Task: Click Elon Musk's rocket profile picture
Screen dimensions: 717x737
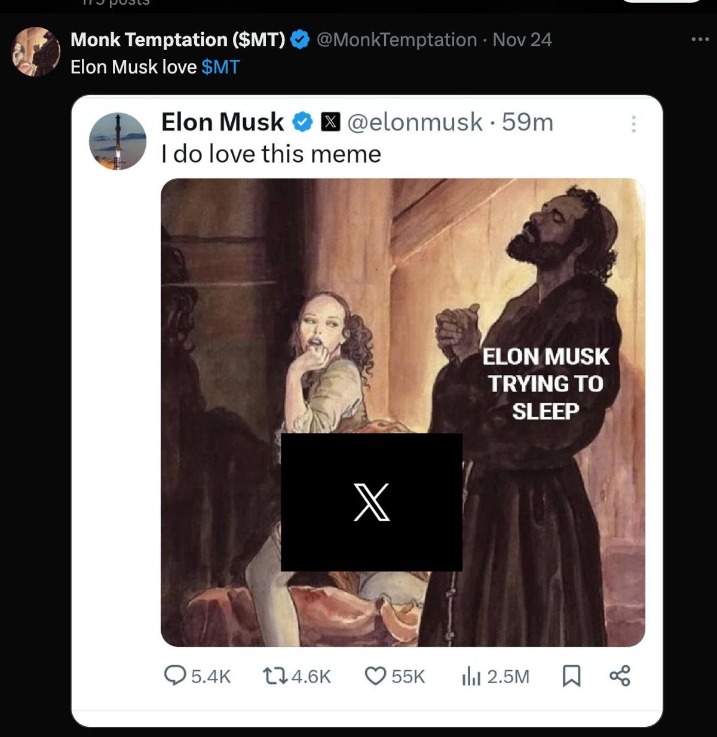Action: (118, 142)
